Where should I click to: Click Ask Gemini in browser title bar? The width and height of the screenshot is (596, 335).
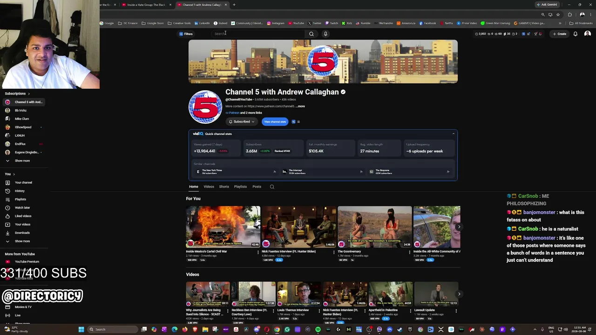point(547,5)
